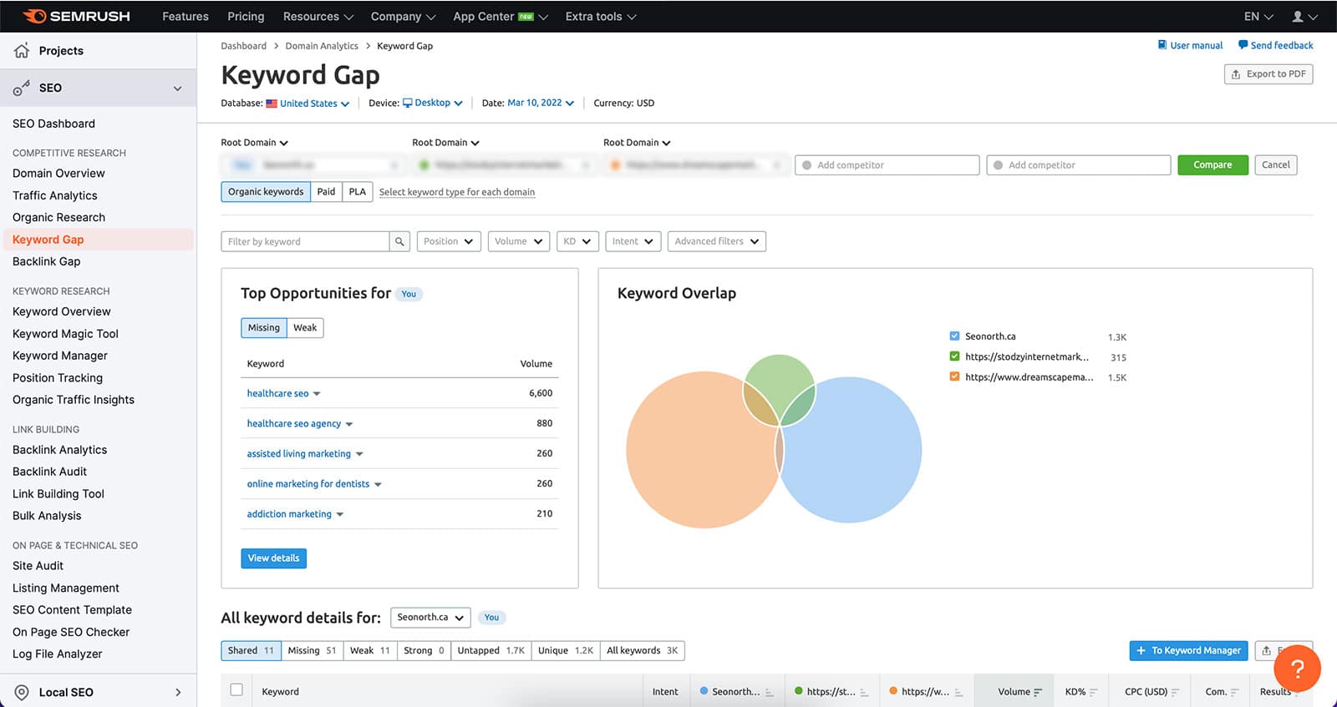Check the select-all checkbox in Keyword table header

click(236, 689)
